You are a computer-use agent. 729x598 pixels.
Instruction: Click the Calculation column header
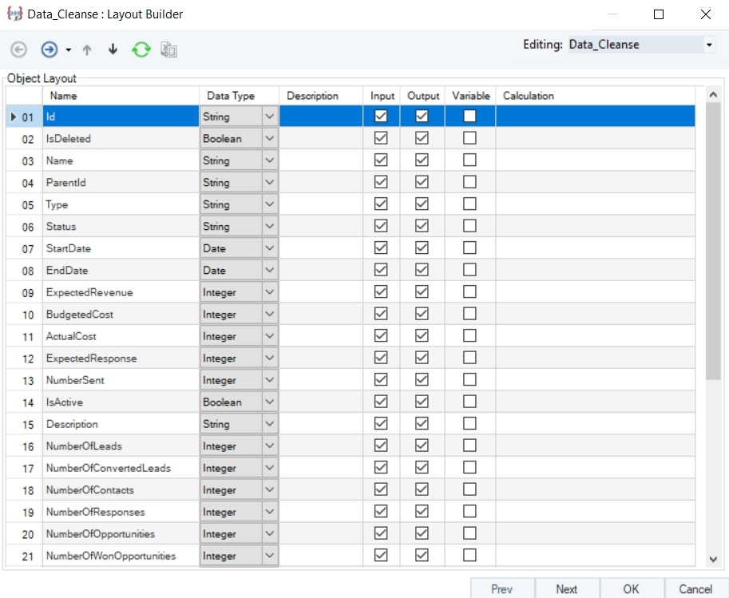528,96
